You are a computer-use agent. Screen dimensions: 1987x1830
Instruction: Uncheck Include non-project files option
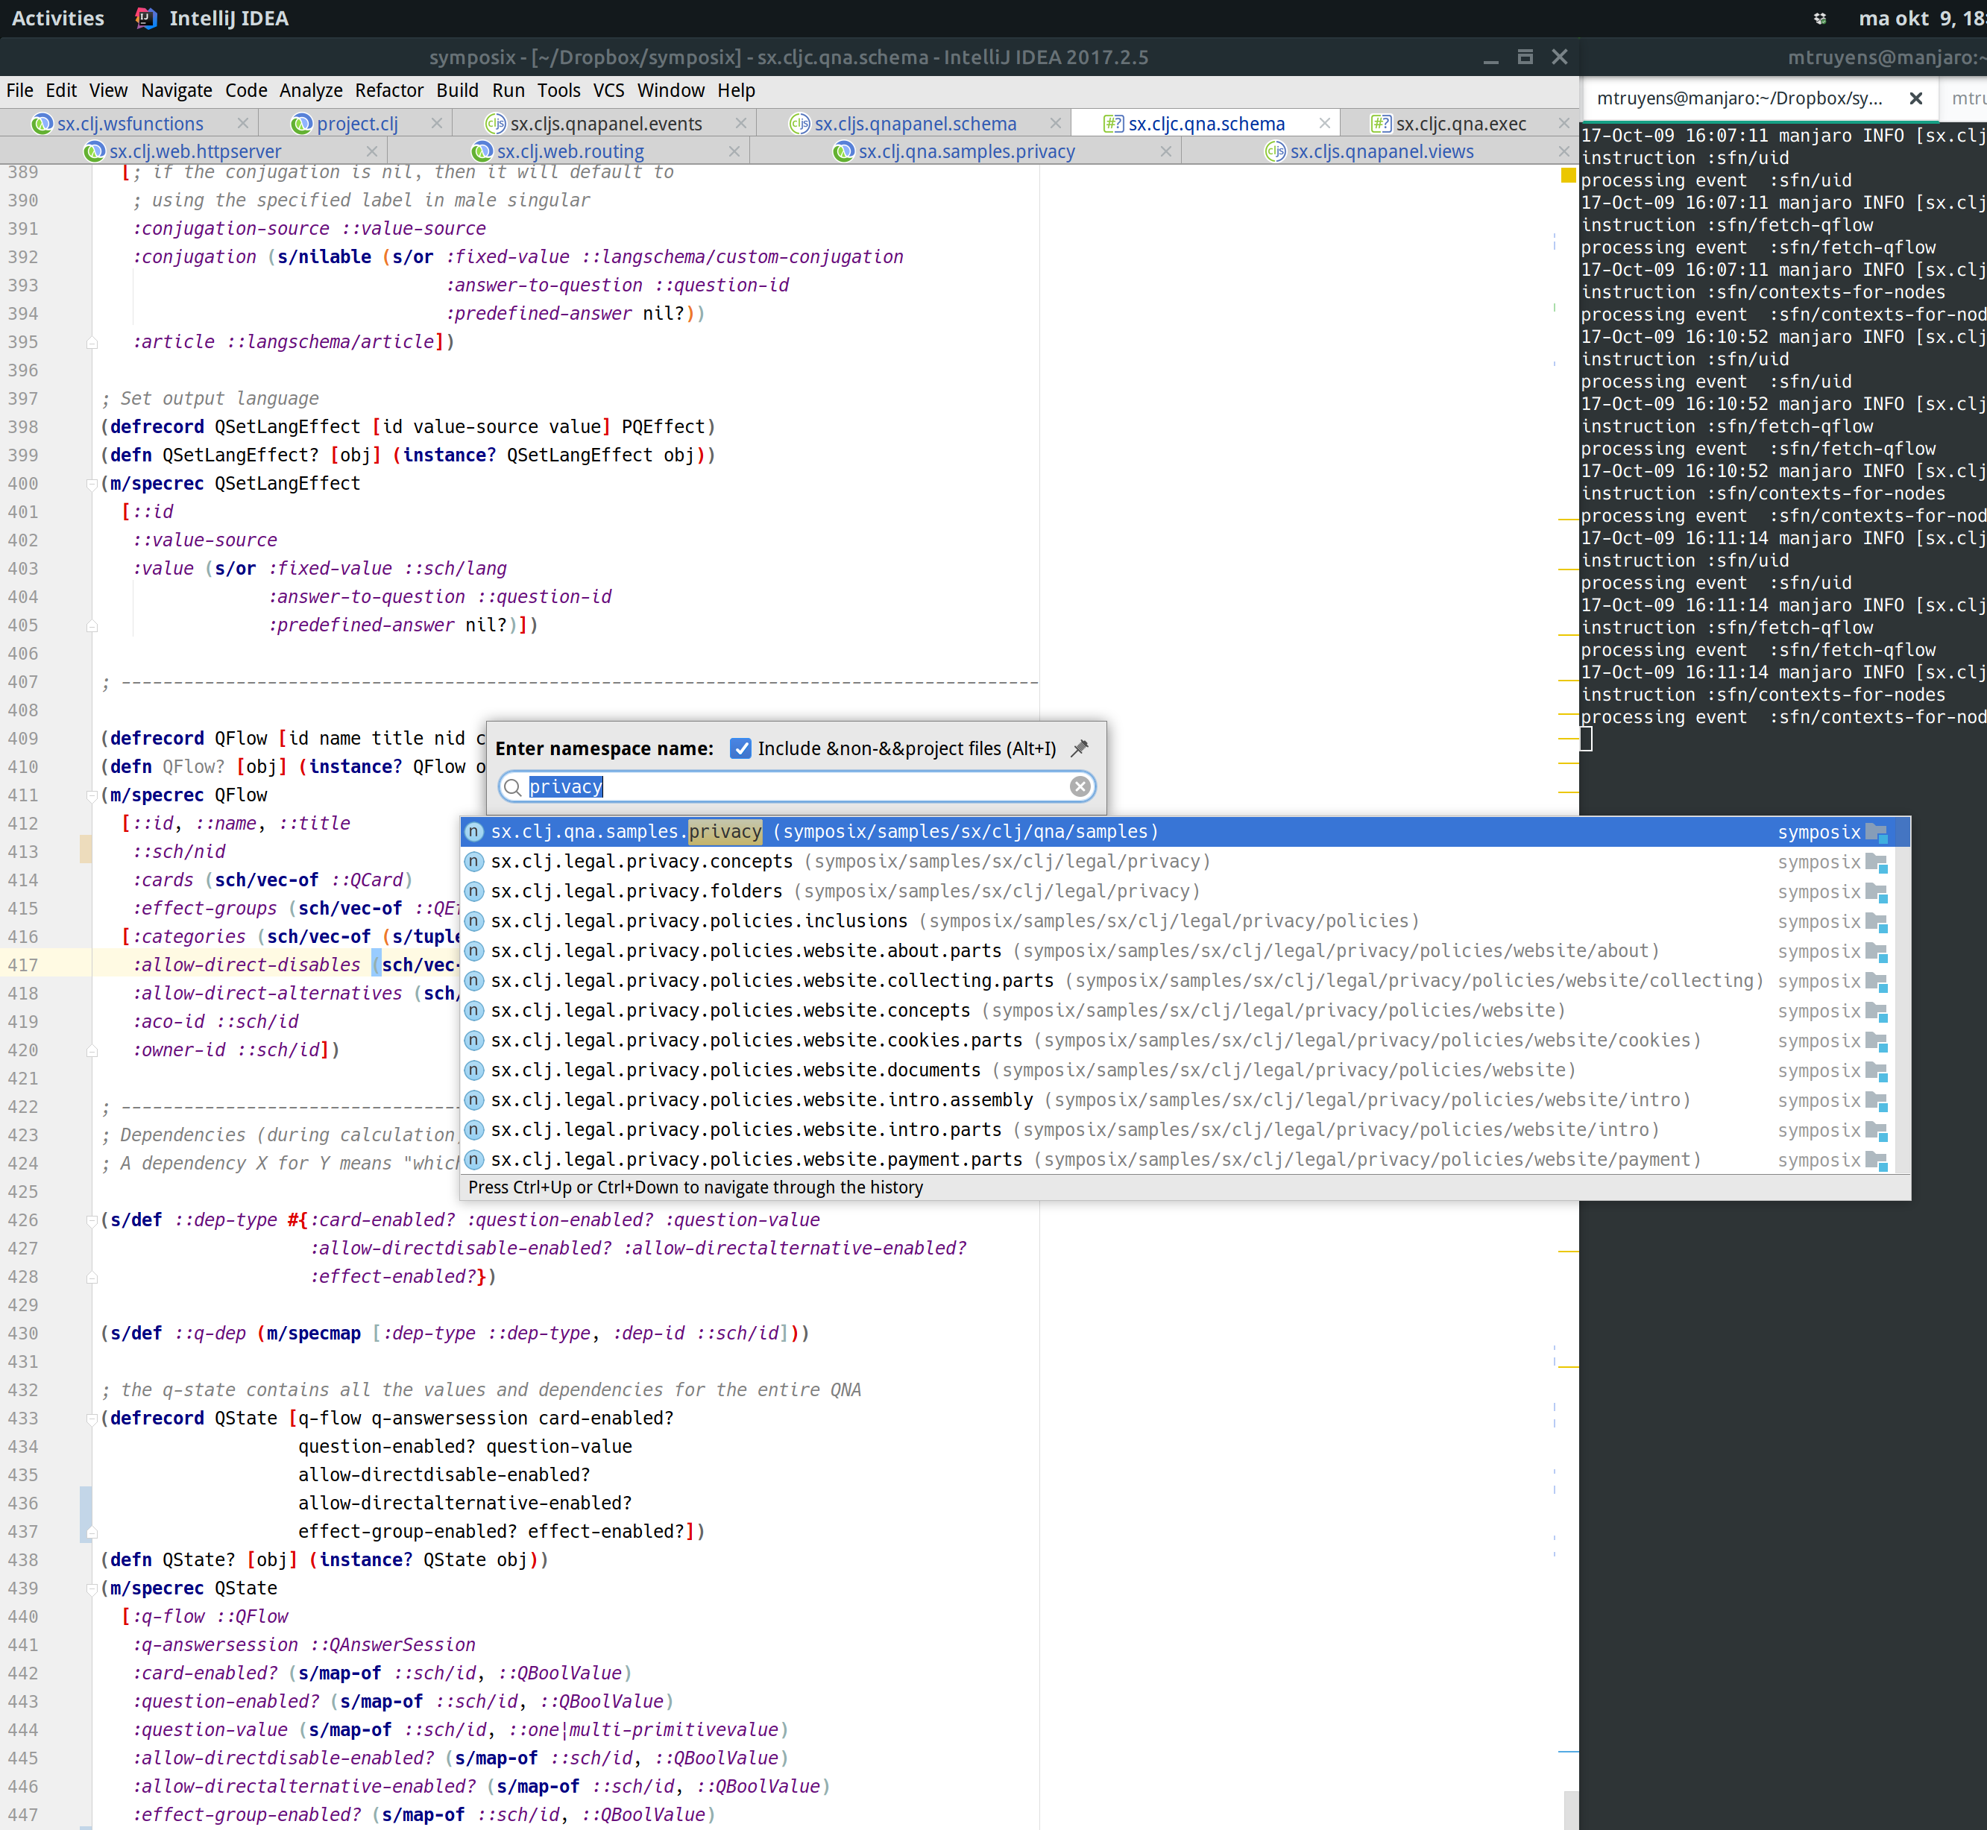click(741, 748)
